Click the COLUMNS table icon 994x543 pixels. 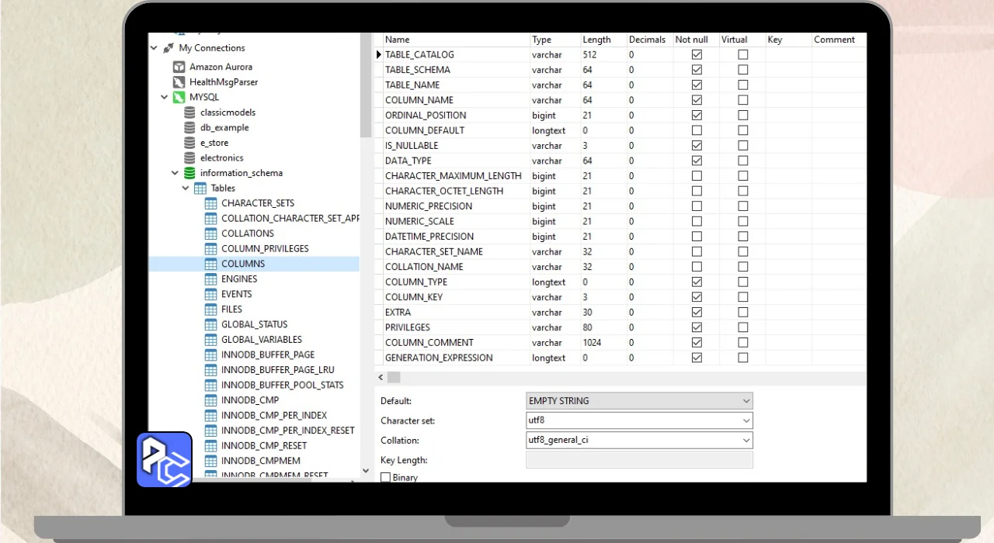point(210,264)
